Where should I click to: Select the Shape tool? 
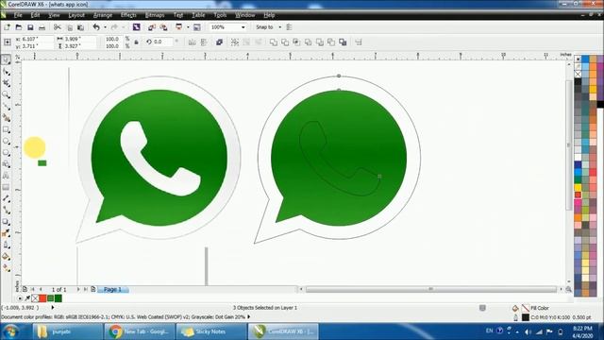[7, 72]
